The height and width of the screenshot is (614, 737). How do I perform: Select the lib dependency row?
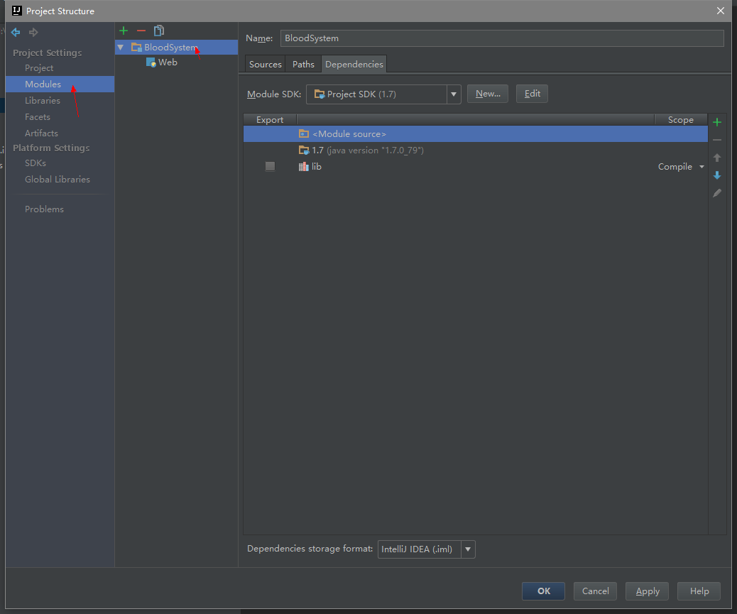pos(475,167)
